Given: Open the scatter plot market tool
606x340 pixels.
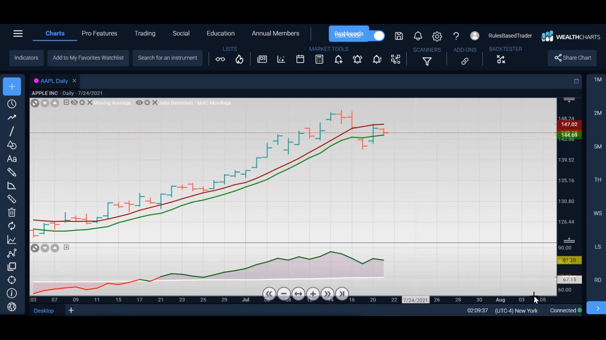Looking at the screenshot, I should (x=281, y=59).
